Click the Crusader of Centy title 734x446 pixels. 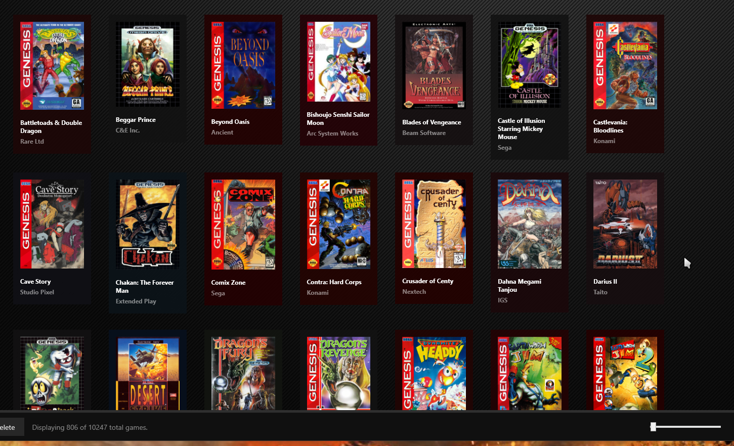(427, 281)
